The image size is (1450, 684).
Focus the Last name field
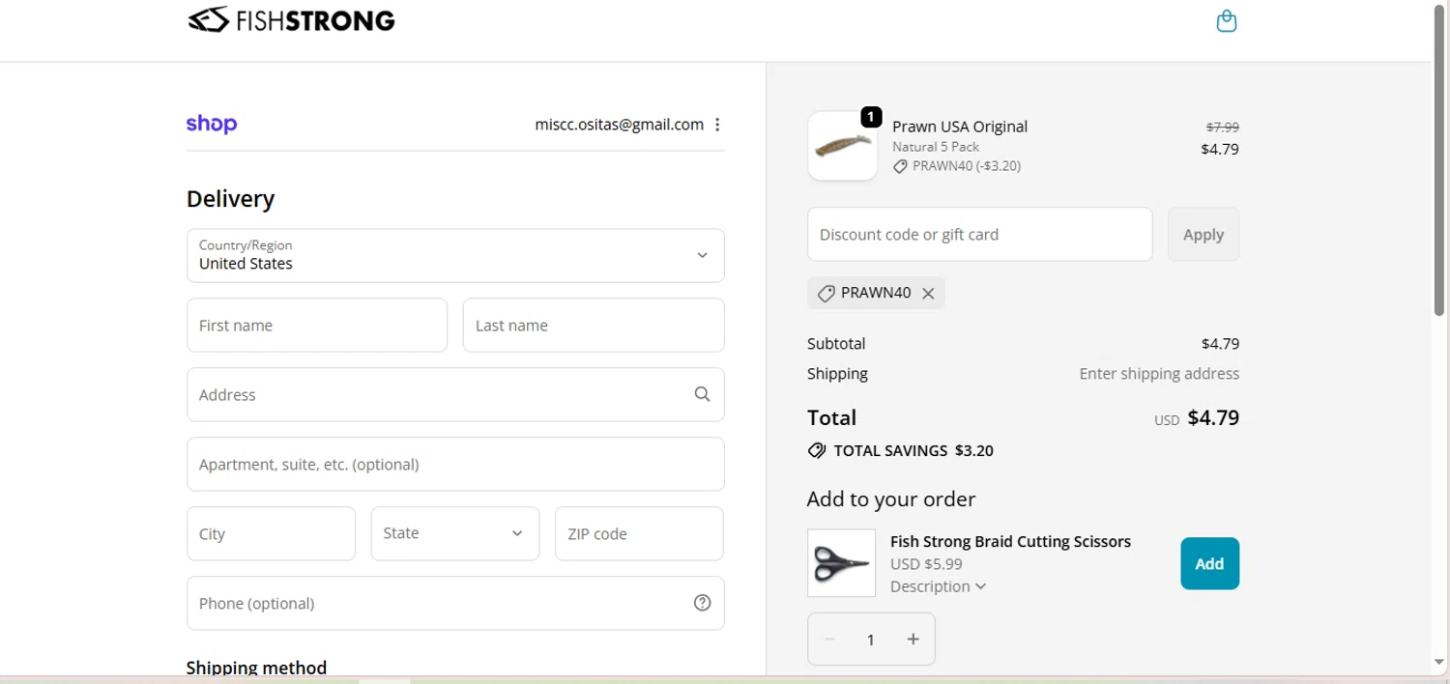pyautogui.click(x=594, y=325)
